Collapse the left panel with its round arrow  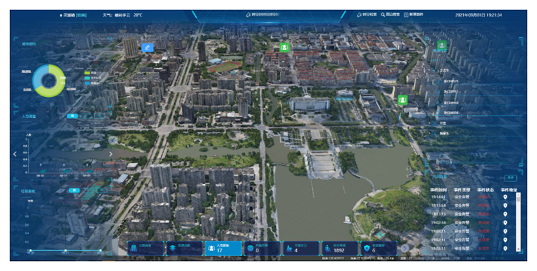point(113,140)
